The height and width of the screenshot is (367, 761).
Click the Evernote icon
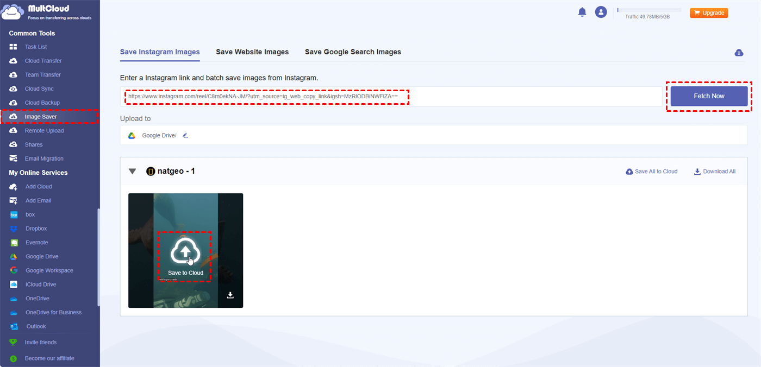coord(14,243)
